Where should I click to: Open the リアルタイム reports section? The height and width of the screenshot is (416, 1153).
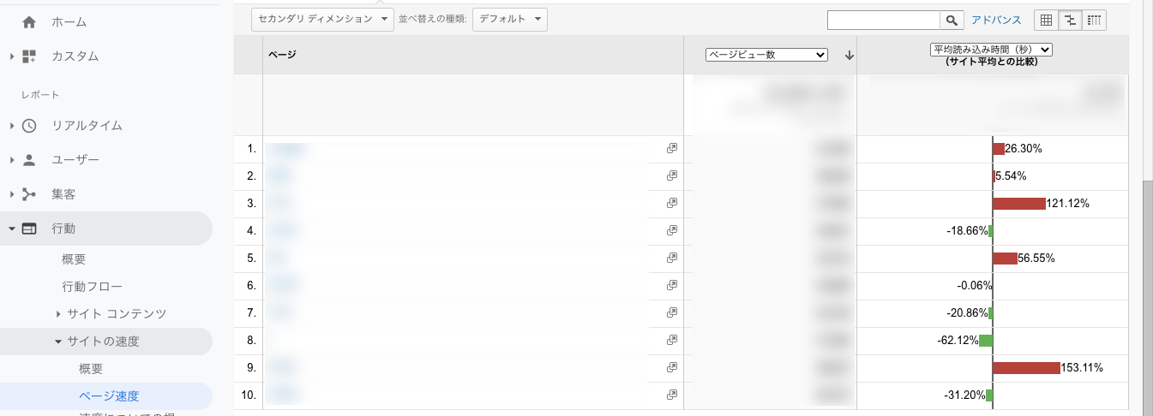click(x=87, y=125)
